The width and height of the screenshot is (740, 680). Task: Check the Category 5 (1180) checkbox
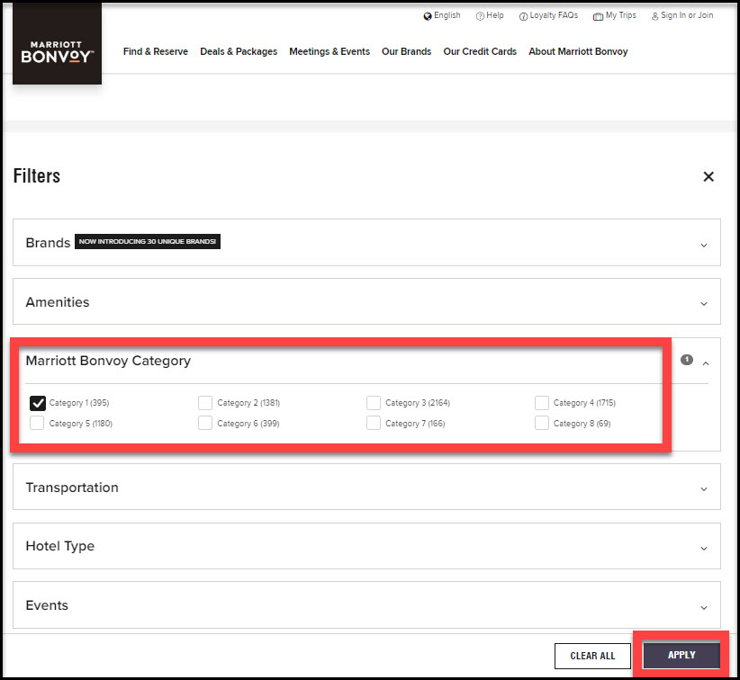[37, 423]
